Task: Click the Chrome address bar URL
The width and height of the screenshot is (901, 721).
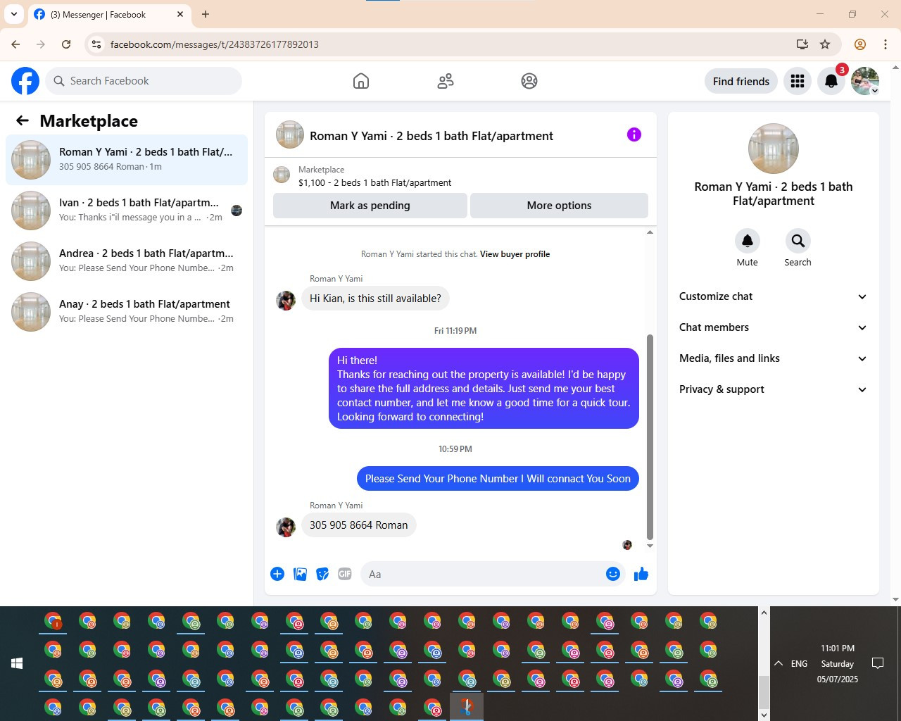Action: (215, 44)
